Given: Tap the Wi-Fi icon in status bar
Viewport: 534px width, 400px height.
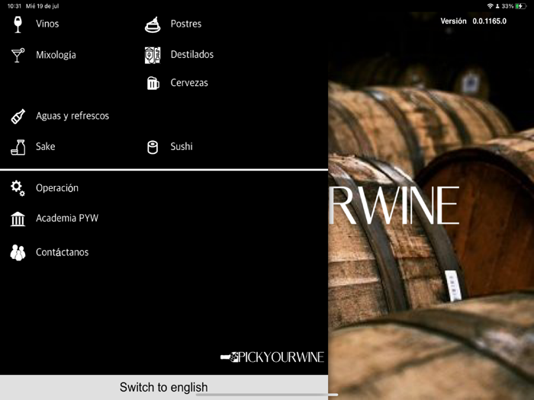Looking at the screenshot, I should coord(490,6).
